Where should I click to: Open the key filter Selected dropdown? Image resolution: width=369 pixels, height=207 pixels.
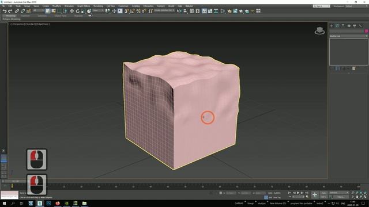coord(339,193)
